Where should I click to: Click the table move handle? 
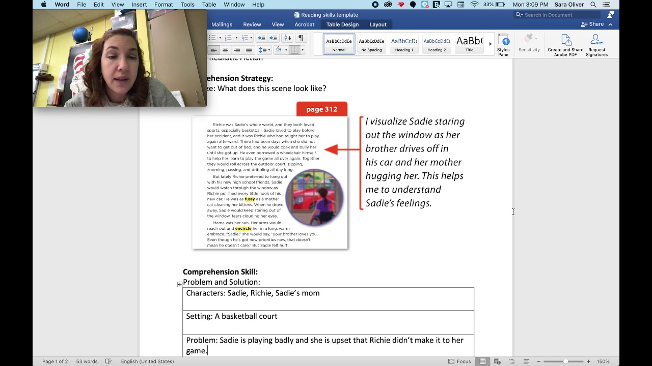(180, 285)
